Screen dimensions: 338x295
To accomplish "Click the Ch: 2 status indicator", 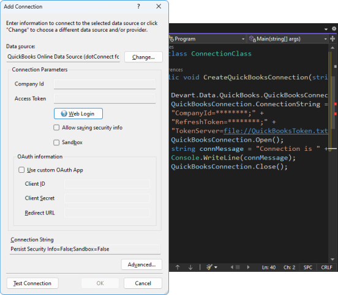I will [289, 268].
